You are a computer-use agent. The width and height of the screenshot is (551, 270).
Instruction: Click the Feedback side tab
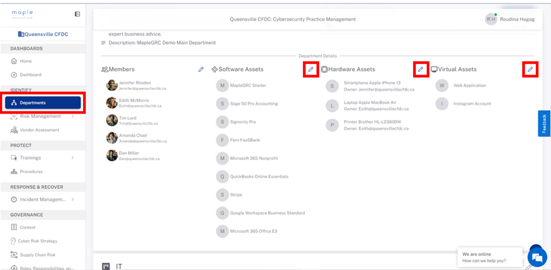[544, 124]
